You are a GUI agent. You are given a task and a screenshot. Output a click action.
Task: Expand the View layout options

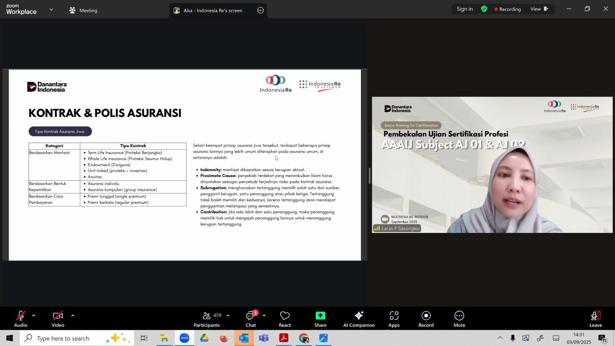539,9
